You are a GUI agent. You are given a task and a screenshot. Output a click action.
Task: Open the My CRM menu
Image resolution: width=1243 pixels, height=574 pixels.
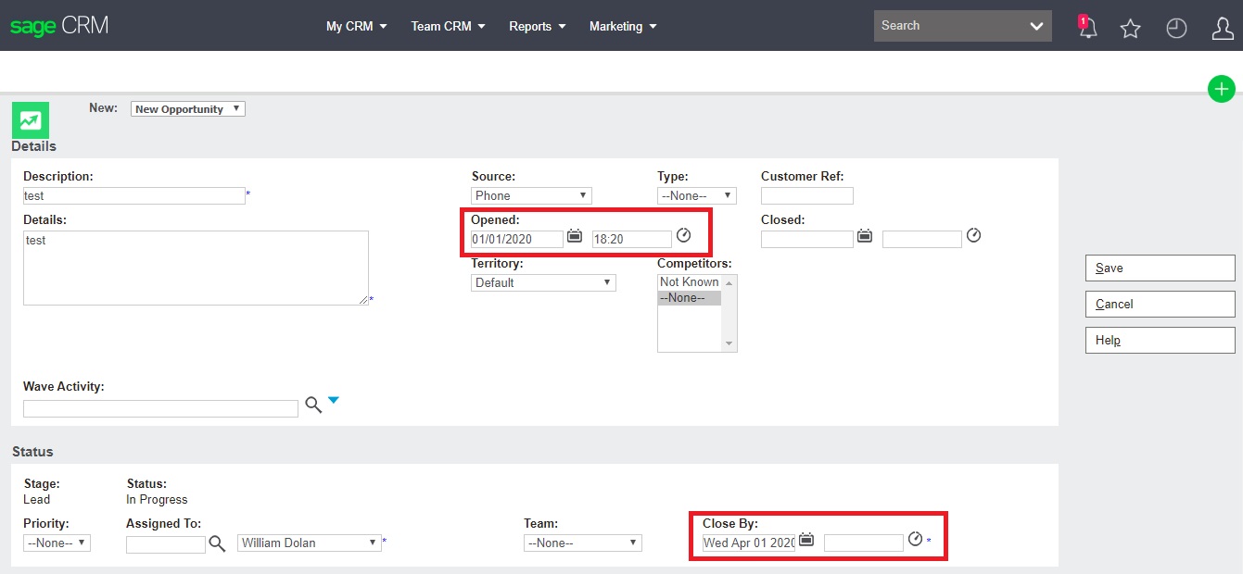point(356,26)
